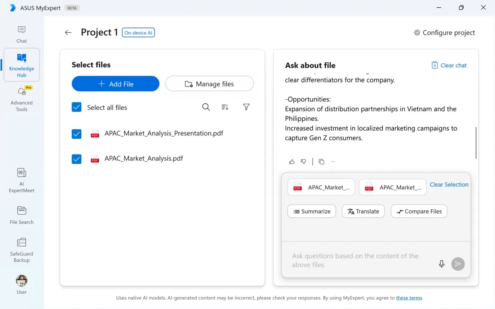The height and width of the screenshot is (309, 495).
Task: Click the chat response scrollbar
Action: click(476, 143)
